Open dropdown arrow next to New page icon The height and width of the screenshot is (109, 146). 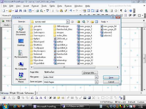pos(7,11)
